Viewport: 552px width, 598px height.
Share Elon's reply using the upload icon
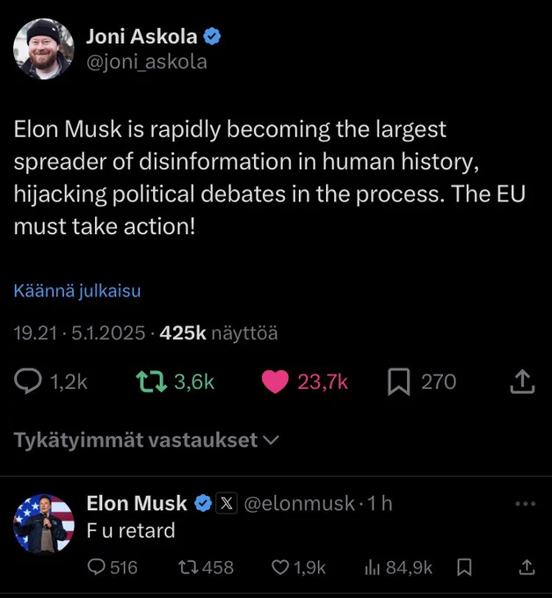coord(527,567)
